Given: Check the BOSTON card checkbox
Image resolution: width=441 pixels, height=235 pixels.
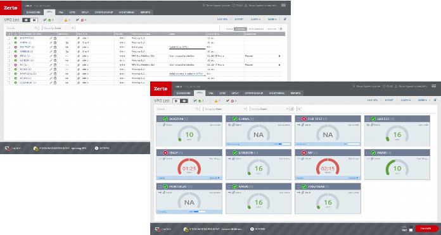Looking at the screenshot, I should 160,119.
